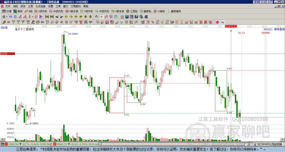
Task: Jump to first bar with green left-end arrow
Action: (47, 17)
